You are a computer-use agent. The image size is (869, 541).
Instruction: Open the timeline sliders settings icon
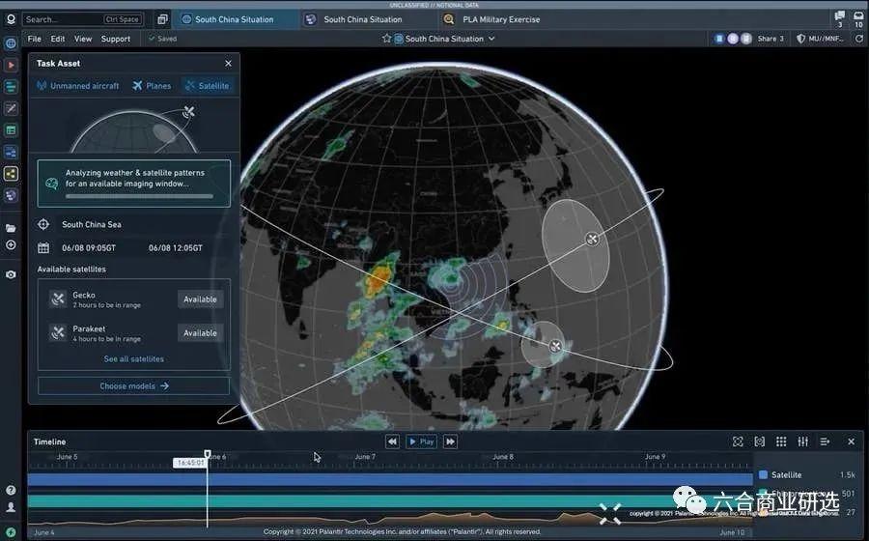click(x=802, y=441)
